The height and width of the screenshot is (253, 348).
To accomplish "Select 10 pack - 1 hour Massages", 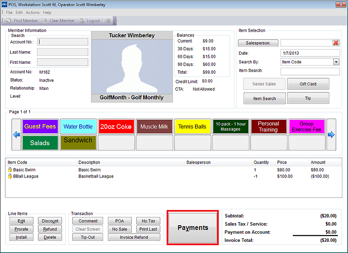I will coord(231,126).
